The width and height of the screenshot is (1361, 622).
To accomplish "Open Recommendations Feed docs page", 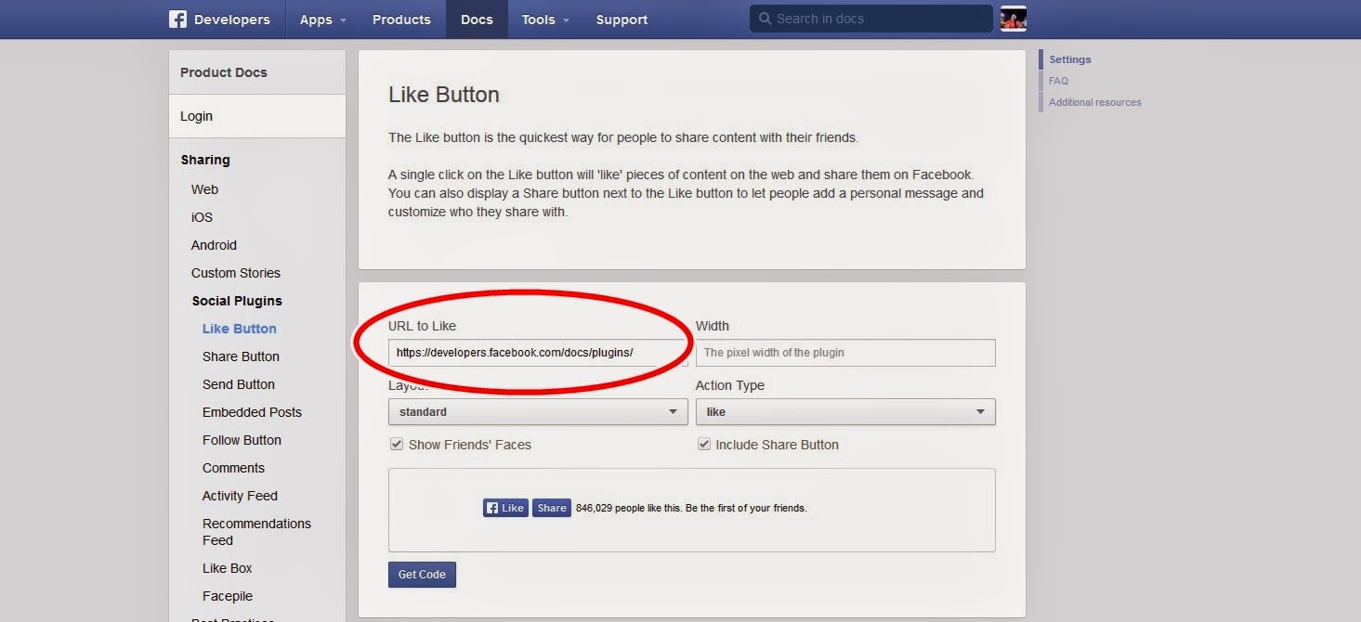I will (x=256, y=532).
